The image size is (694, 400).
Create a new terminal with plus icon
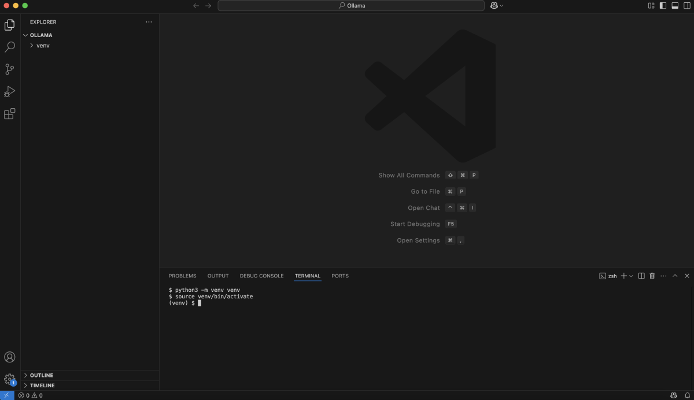(x=624, y=276)
